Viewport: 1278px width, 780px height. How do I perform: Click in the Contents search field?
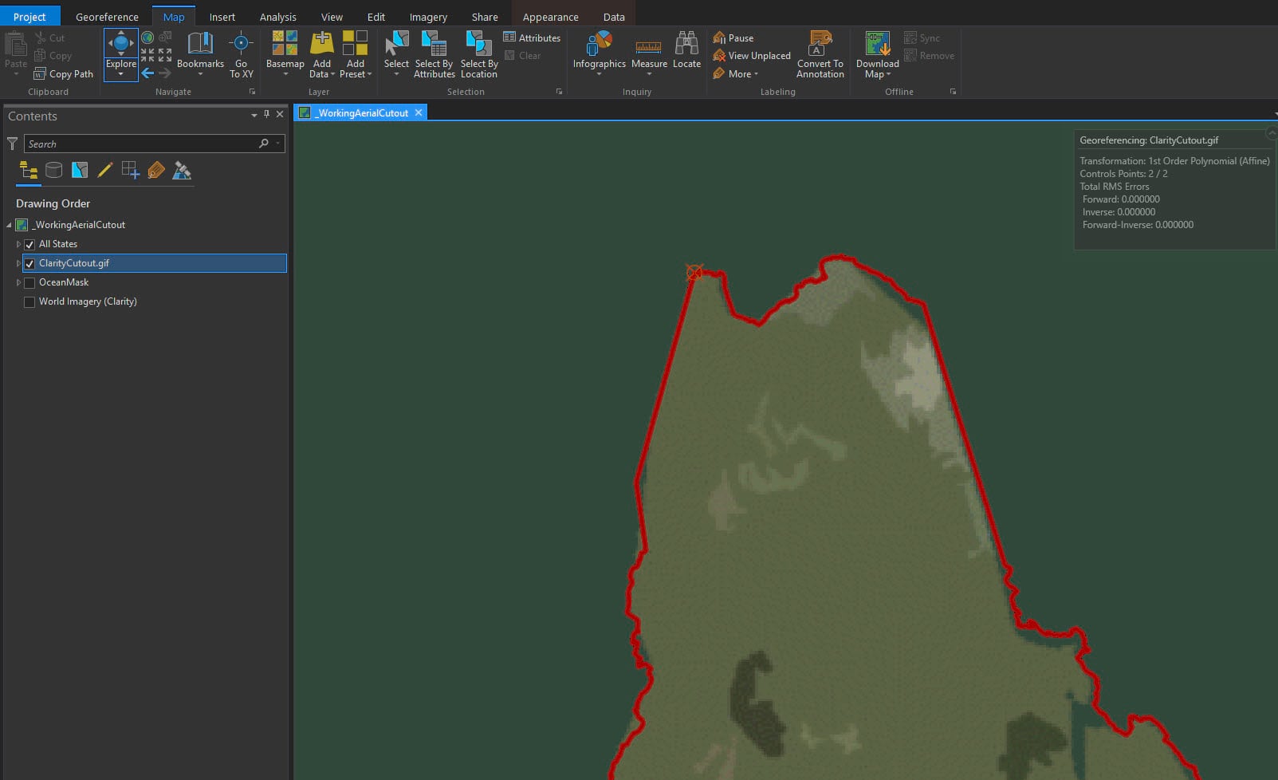140,144
